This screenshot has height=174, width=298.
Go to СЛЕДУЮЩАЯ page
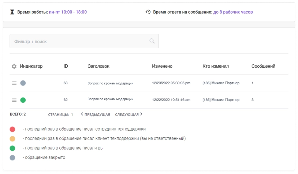(x=128, y=114)
